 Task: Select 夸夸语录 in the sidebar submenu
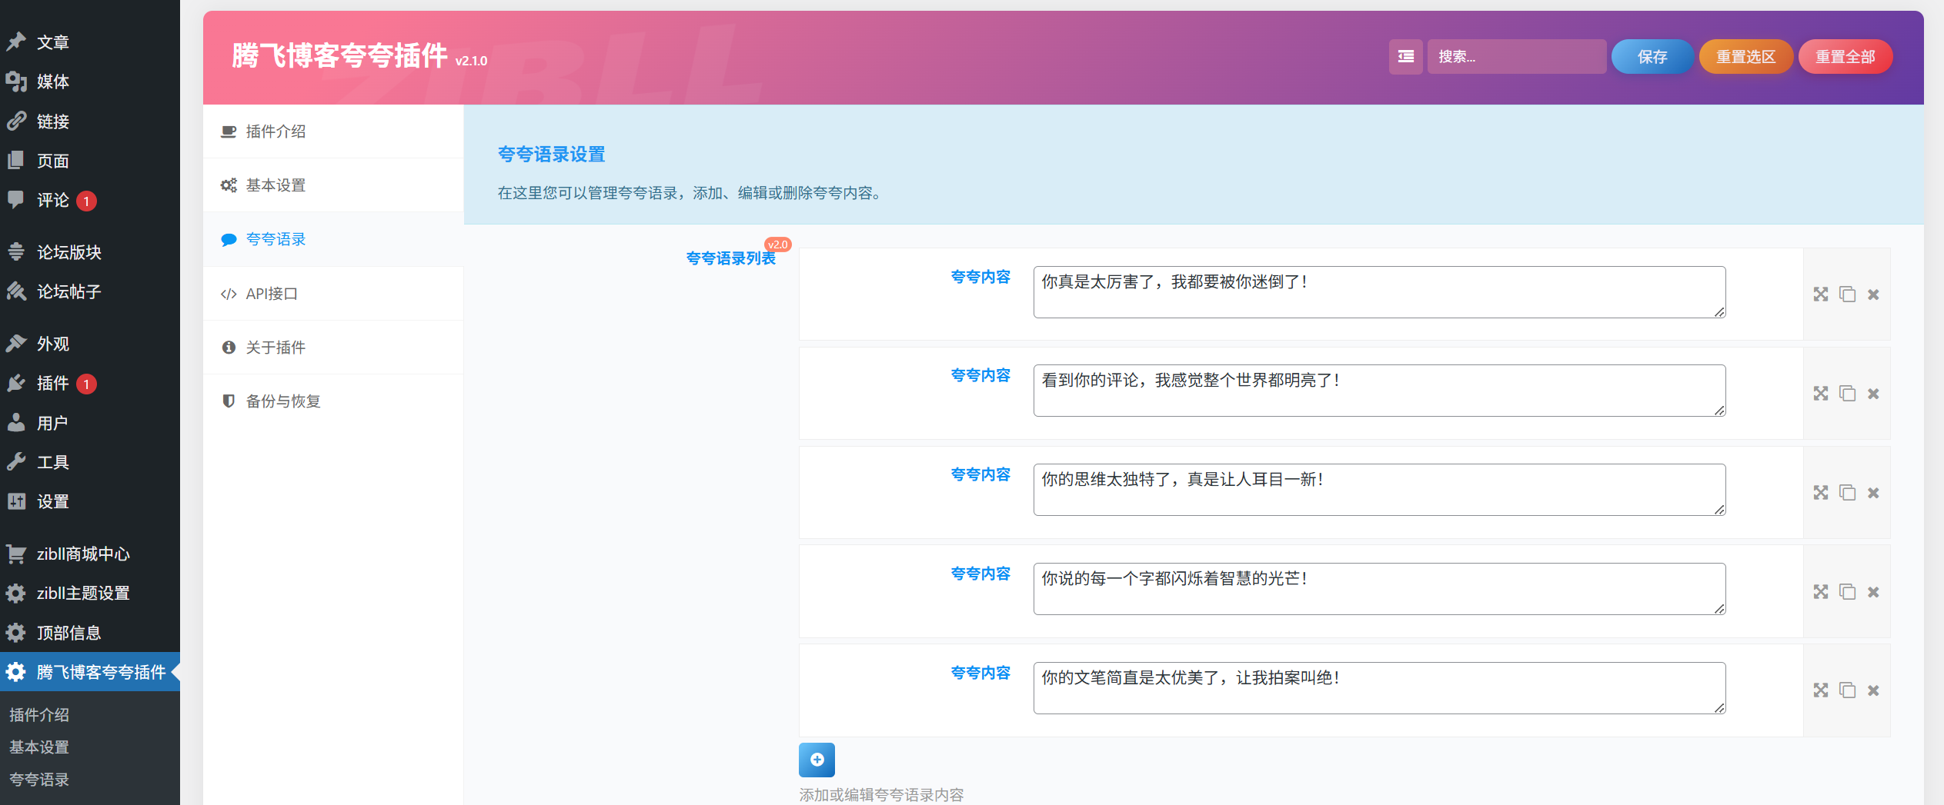pyautogui.click(x=38, y=779)
